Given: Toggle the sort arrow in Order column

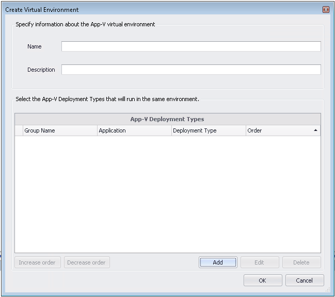Looking at the screenshot, I should (x=315, y=130).
